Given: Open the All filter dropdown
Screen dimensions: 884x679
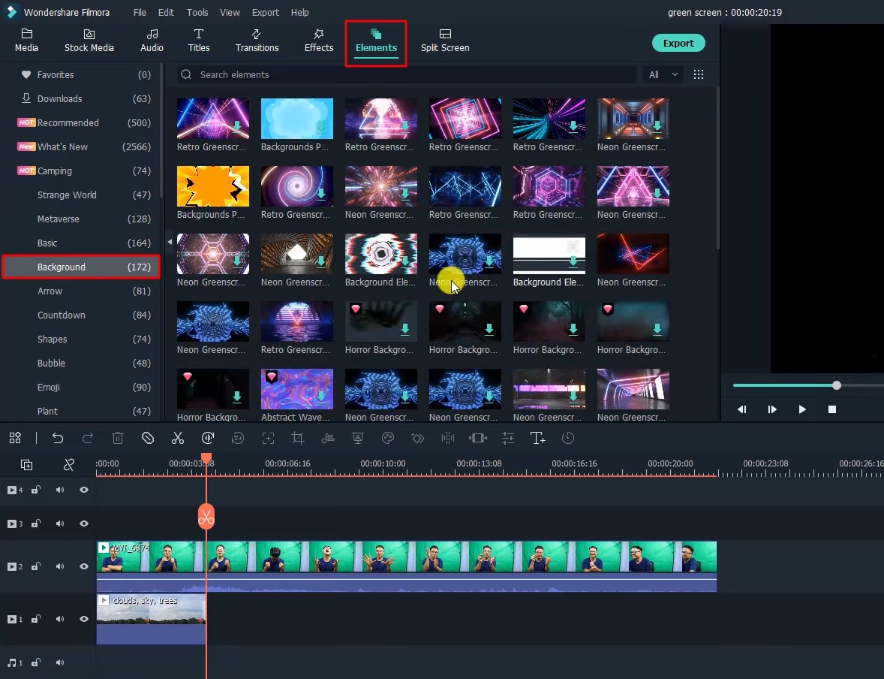Looking at the screenshot, I should (x=663, y=74).
